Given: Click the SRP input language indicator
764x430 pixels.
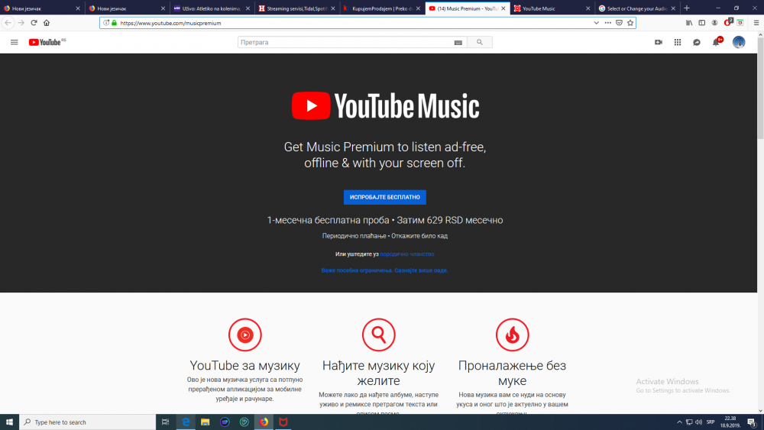Looking at the screenshot, I should pos(711,422).
